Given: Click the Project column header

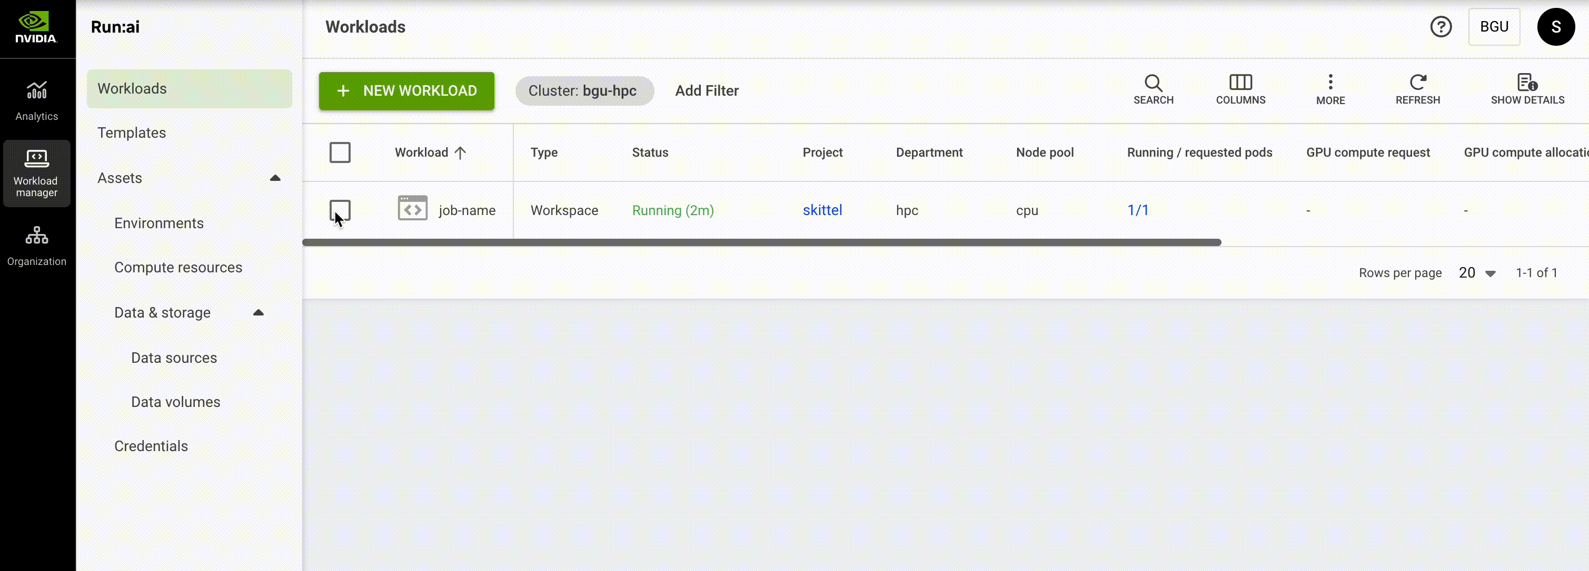Looking at the screenshot, I should pos(822,152).
